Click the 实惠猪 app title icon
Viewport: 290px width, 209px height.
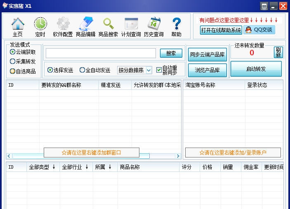pos(5,5)
